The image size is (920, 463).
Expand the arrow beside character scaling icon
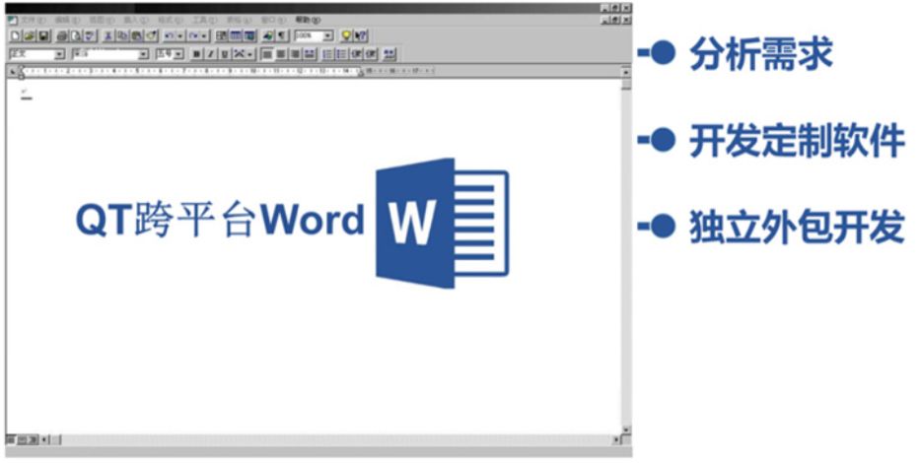249,53
